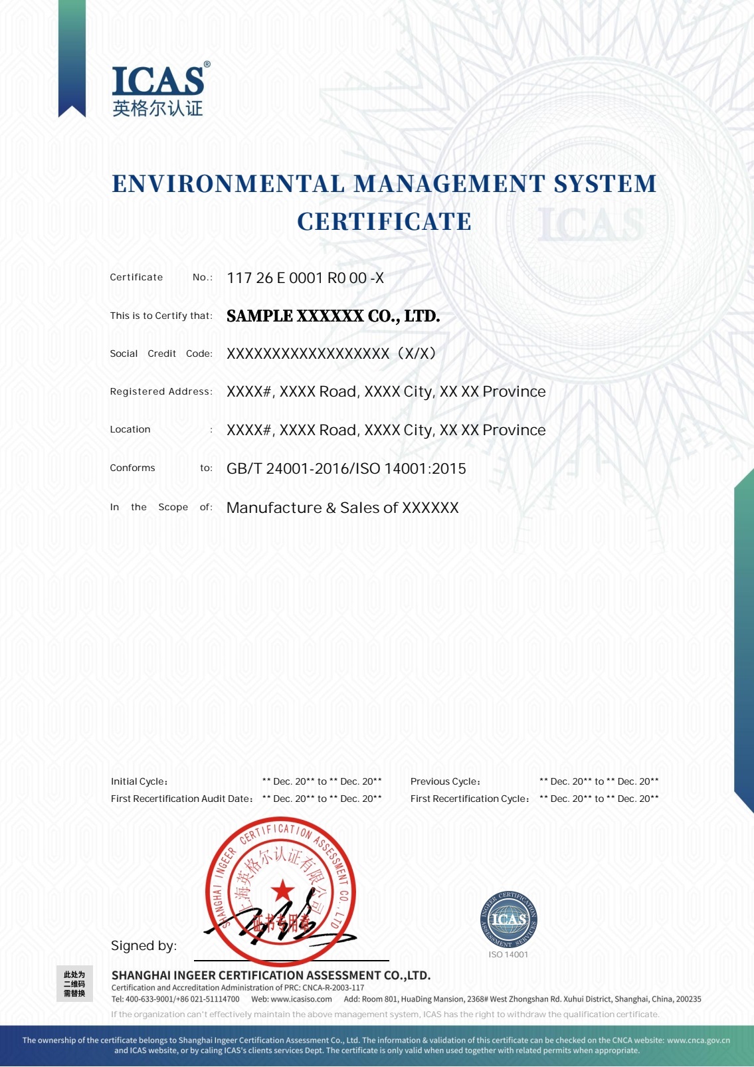Screen dimensions: 754x1067
Task: Click the Social Credit Code value
Action: pyautogui.click(x=331, y=353)
